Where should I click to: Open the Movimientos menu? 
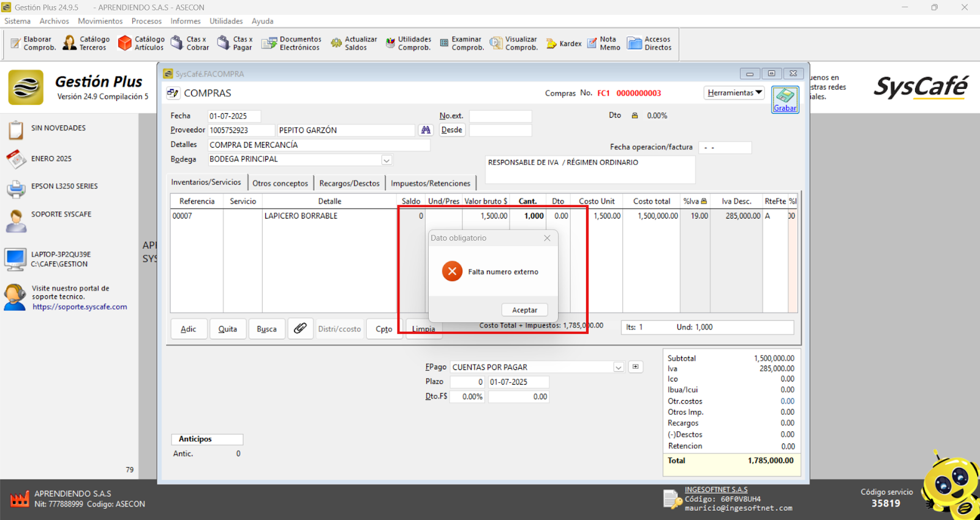[x=100, y=21]
